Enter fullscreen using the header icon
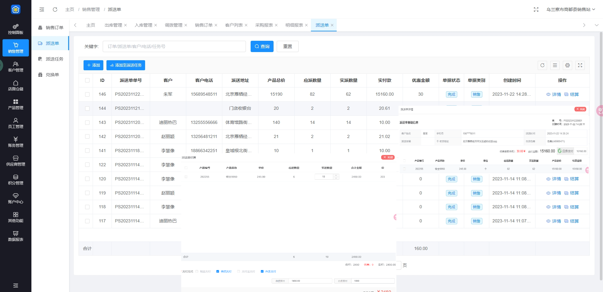The image size is (603, 292). (536, 9)
